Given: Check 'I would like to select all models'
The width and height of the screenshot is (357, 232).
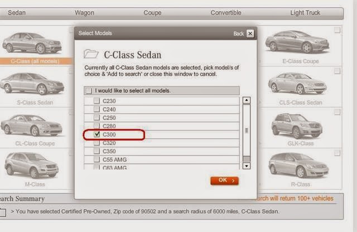Looking at the screenshot, I should (89, 91).
